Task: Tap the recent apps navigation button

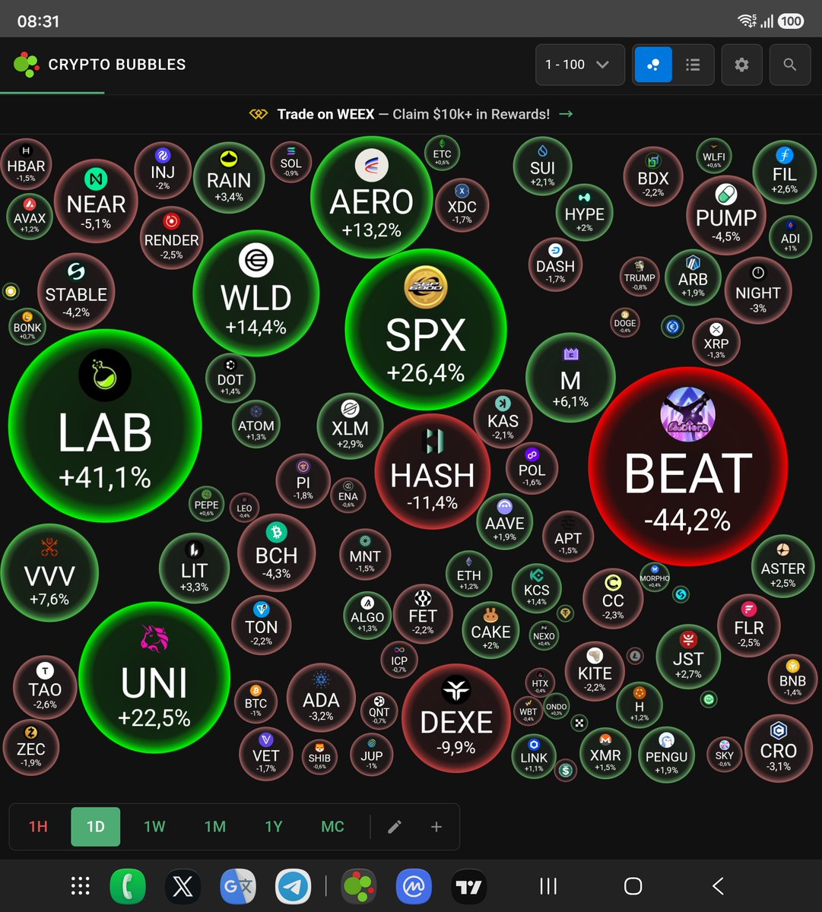Action: click(x=547, y=885)
